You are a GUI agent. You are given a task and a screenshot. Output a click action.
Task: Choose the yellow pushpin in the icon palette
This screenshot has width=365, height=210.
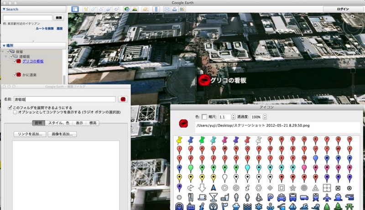pos(179,140)
